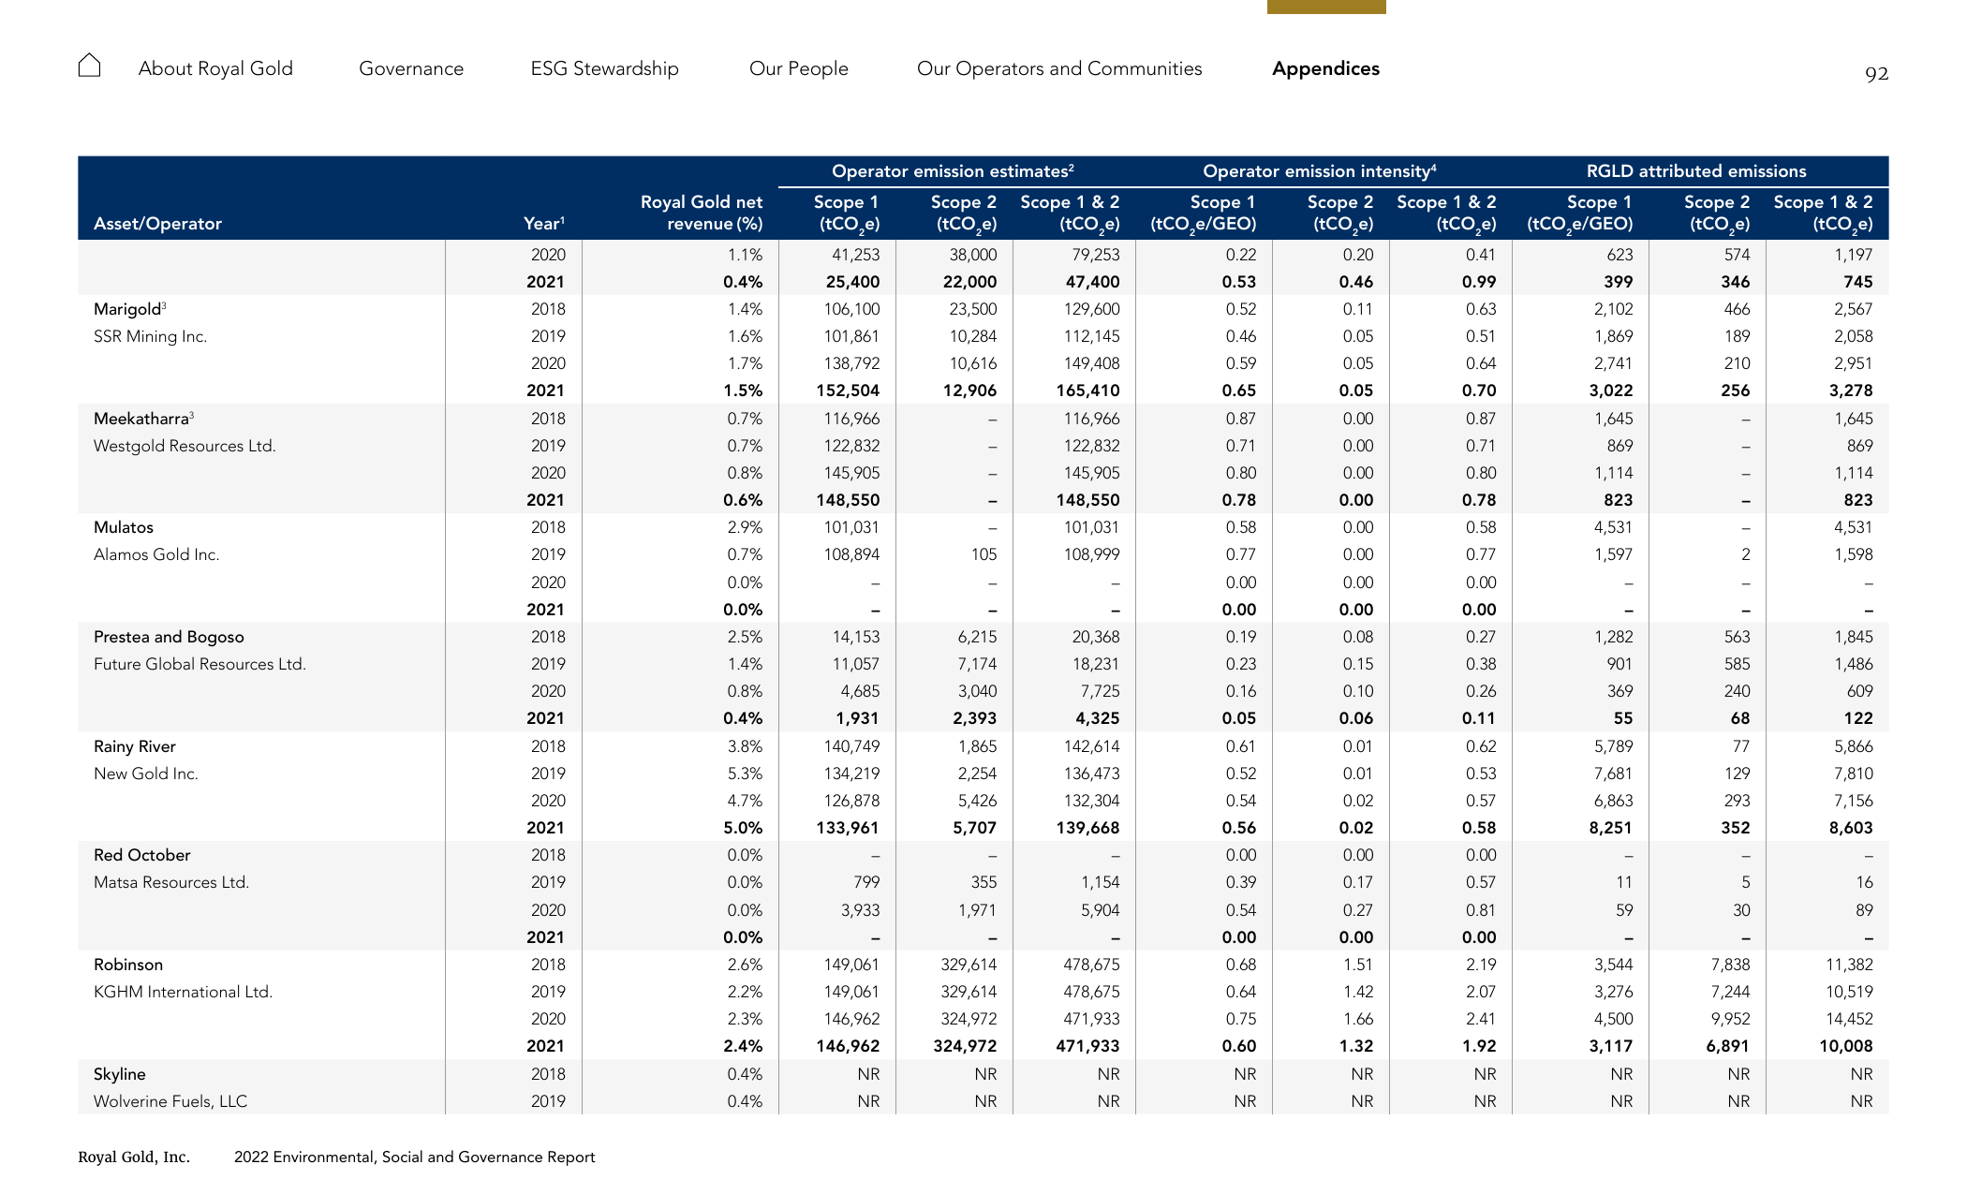Click Robinson 2021 Scope 2 value 324,972
1967x1194 pixels.
(965, 1046)
